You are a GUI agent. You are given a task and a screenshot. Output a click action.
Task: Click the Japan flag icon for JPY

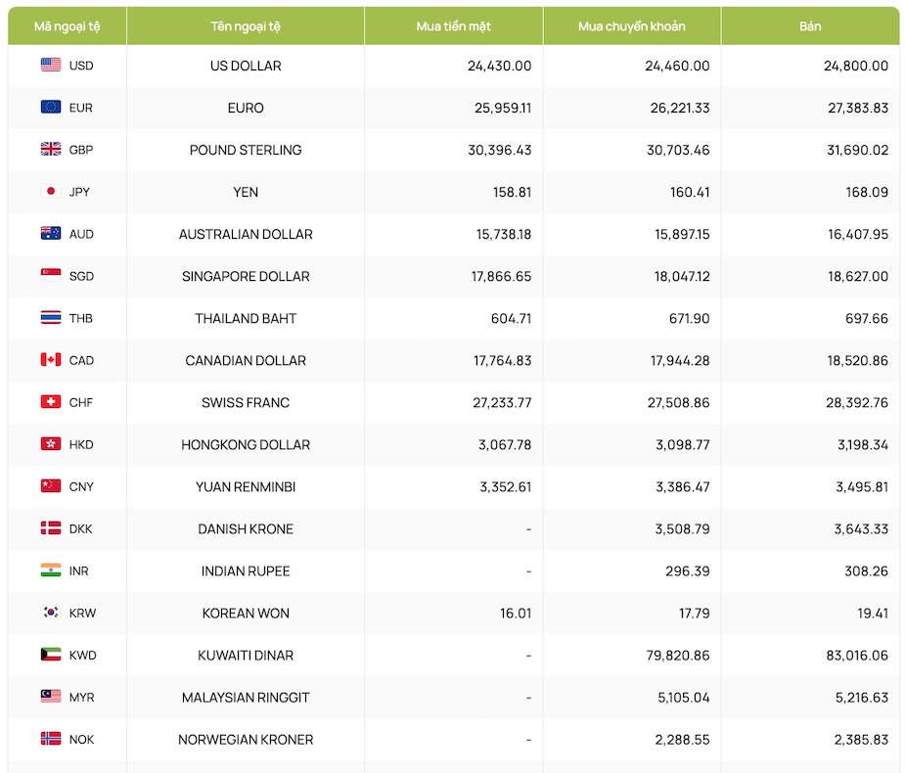(x=51, y=192)
